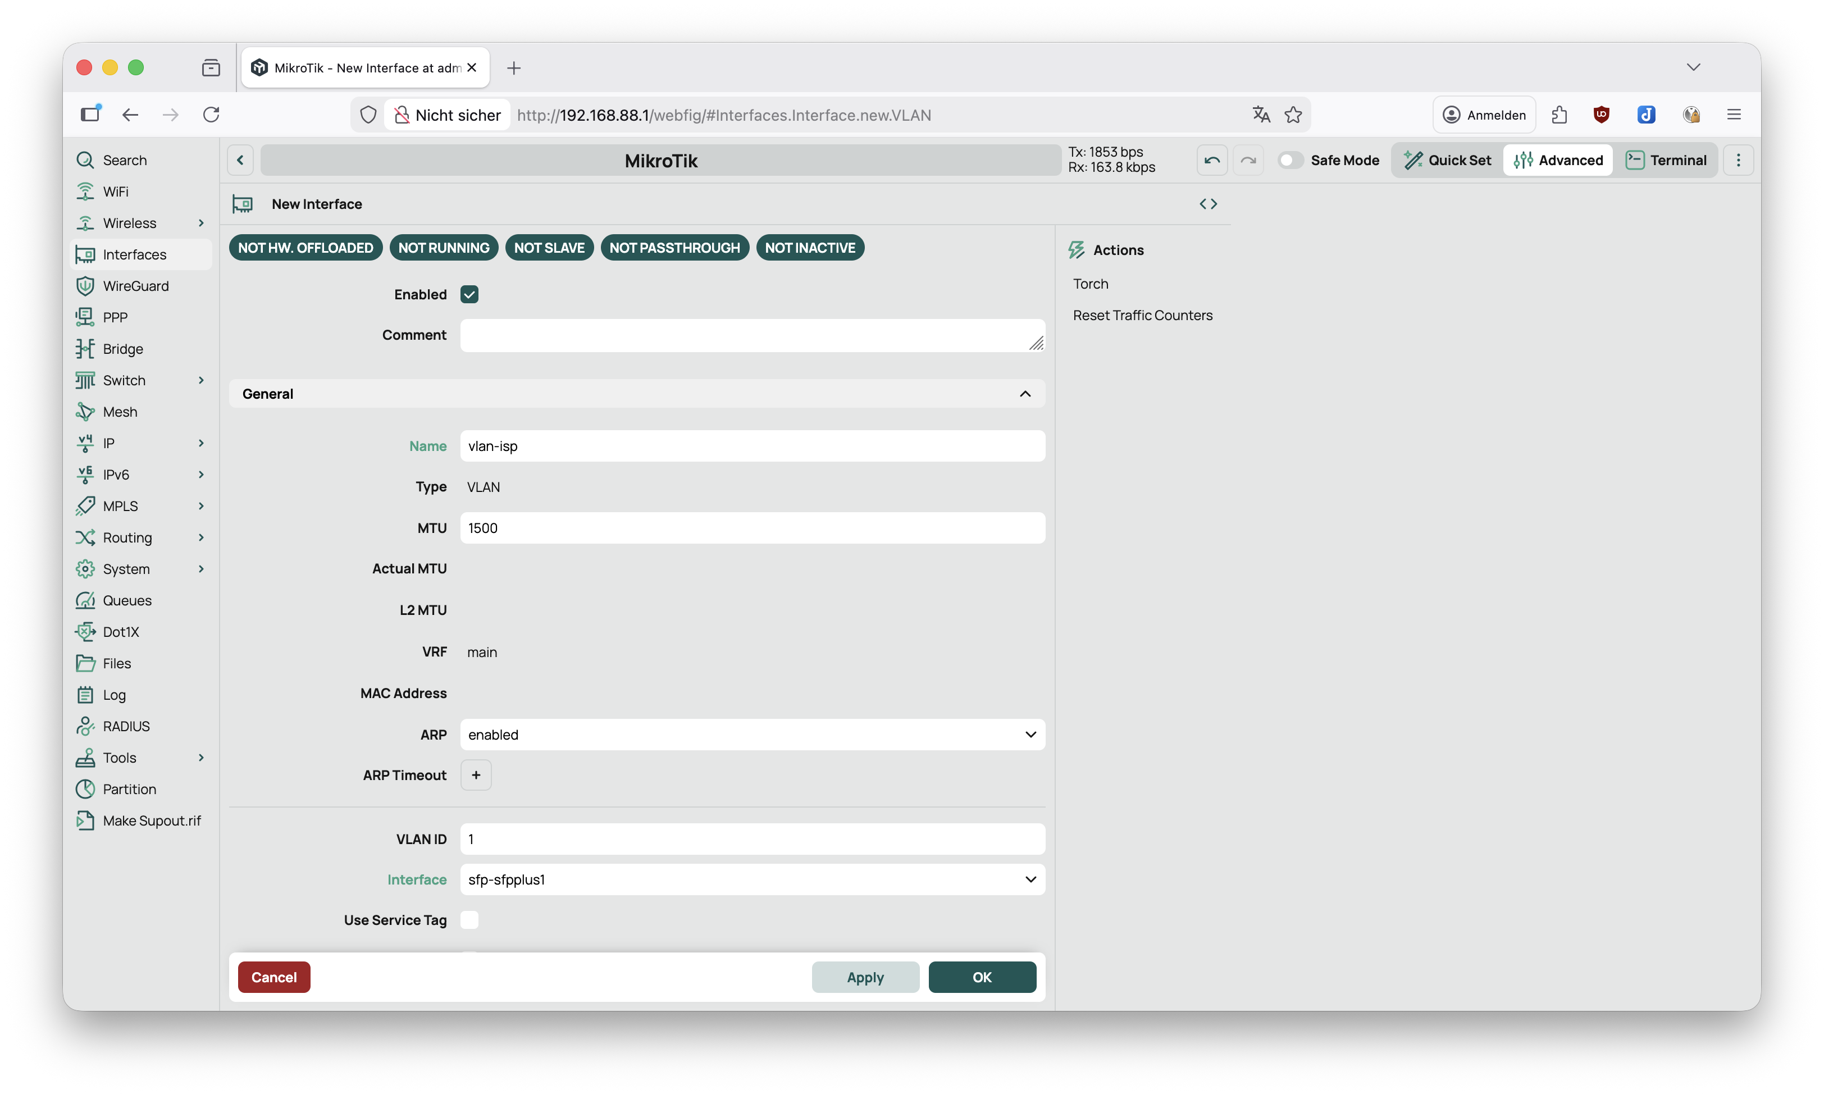Viewport: 1824px width, 1094px height.
Task: Open the RADIUS section icon
Action: point(85,726)
